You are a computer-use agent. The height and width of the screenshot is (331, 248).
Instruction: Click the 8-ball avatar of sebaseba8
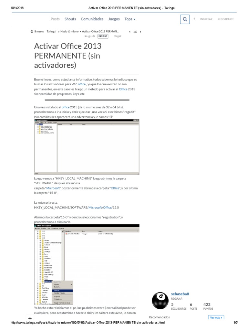click(160, 301)
